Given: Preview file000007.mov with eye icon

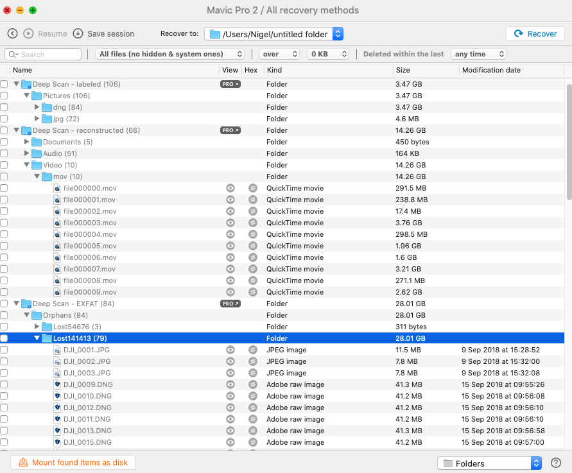Looking at the screenshot, I should [x=230, y=269].
